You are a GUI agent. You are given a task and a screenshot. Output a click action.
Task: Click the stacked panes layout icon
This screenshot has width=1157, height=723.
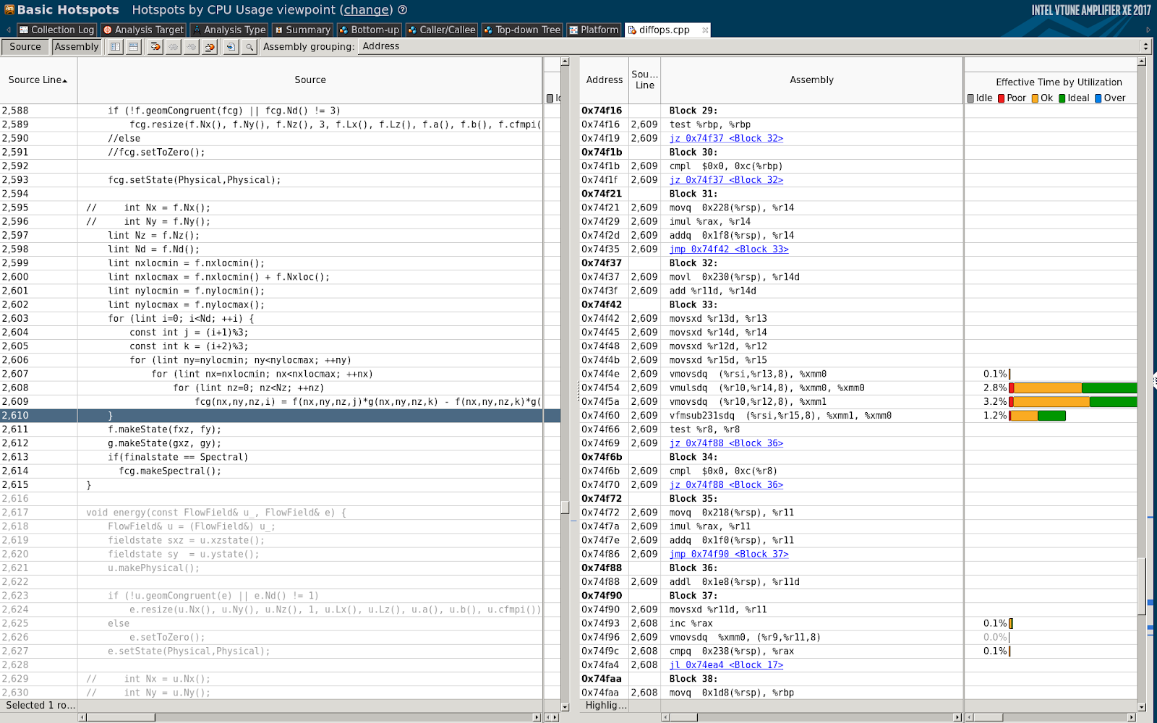(x=133, y=47)
